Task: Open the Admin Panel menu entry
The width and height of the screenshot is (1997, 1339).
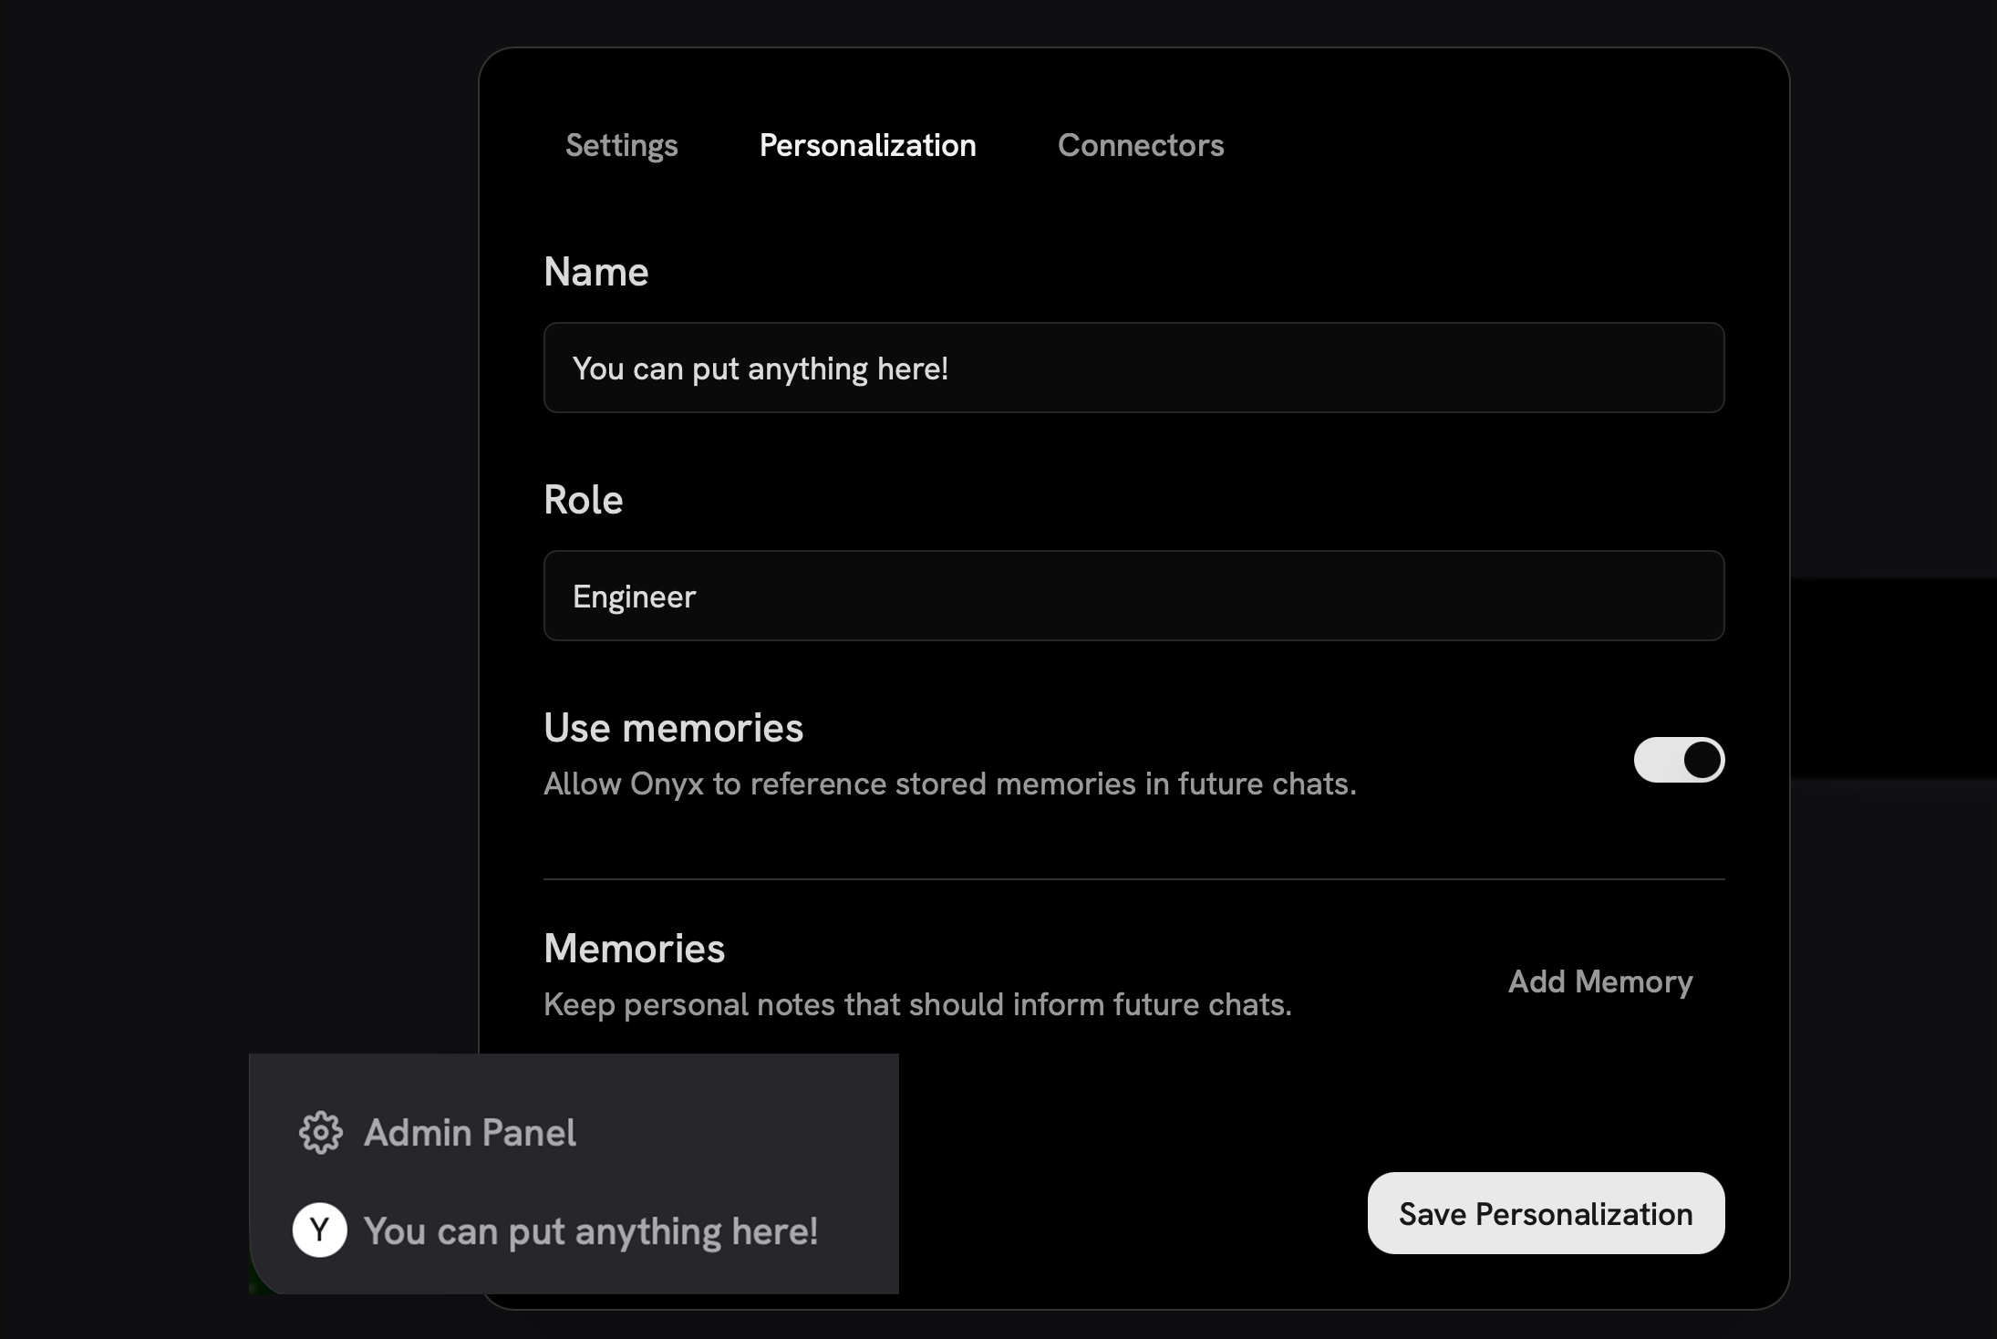Action: pos(470,1133)
